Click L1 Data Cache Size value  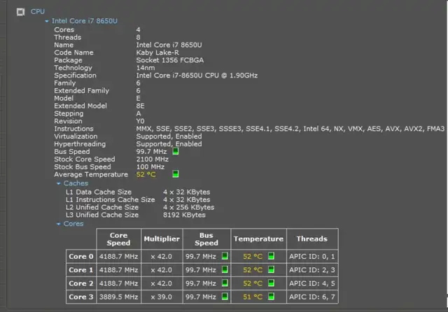pos(187,192)
